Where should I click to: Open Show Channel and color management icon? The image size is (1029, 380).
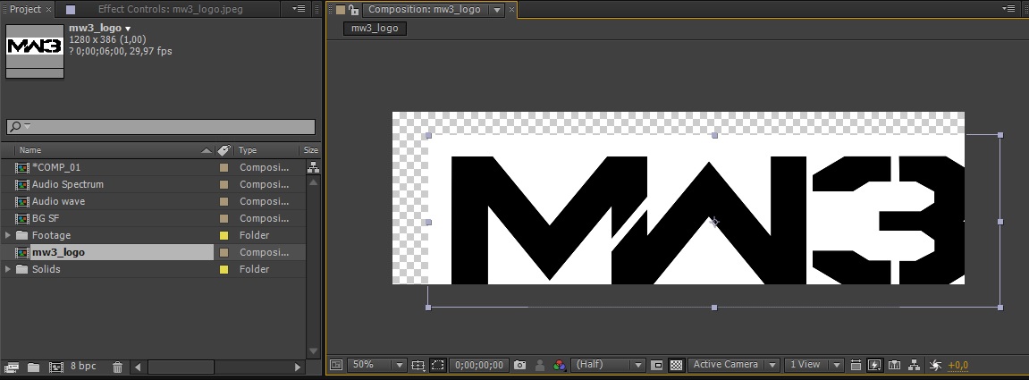(559, 365)
